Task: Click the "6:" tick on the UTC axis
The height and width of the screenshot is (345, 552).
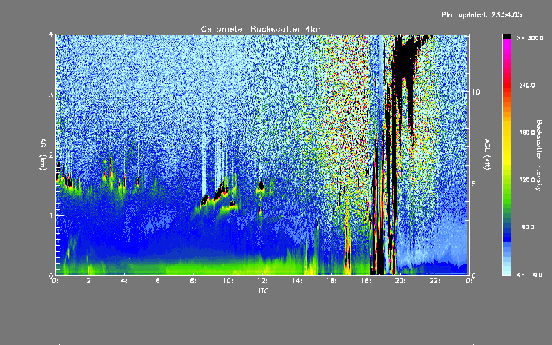Action: 159,281
